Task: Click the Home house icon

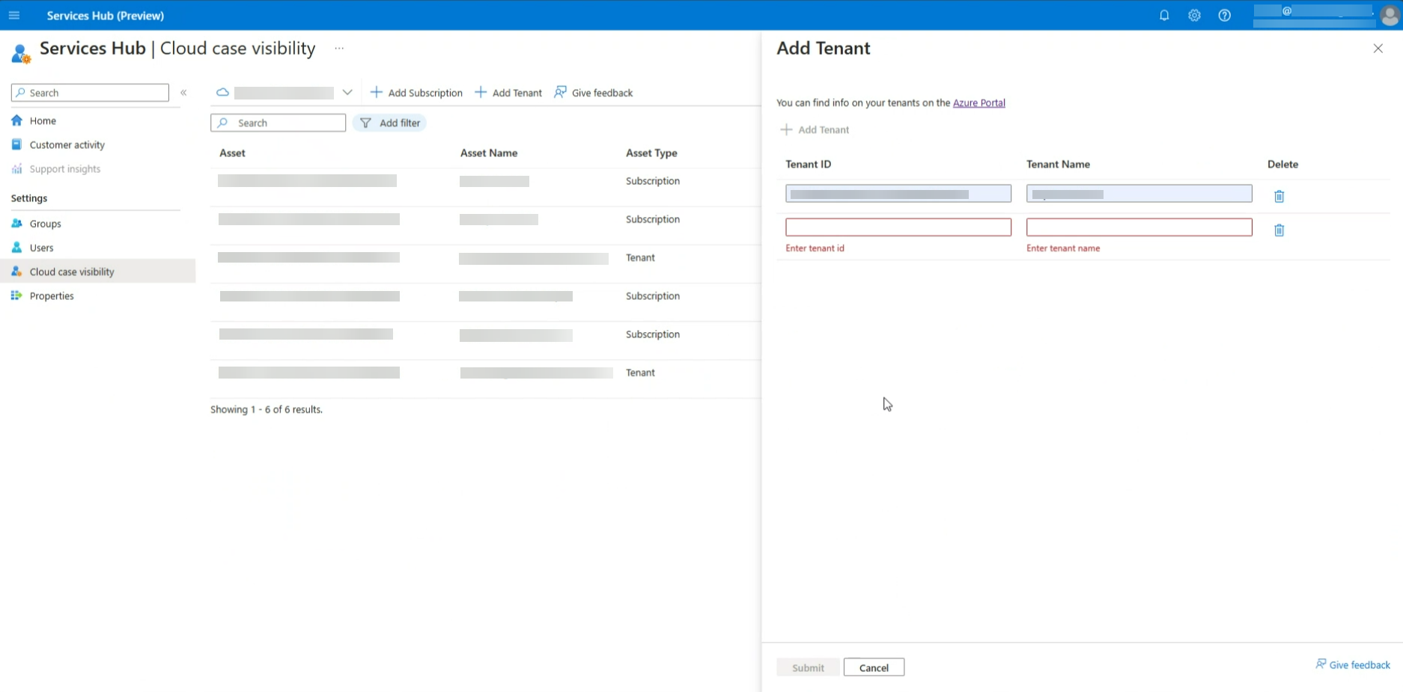Action: coord(16,120)
